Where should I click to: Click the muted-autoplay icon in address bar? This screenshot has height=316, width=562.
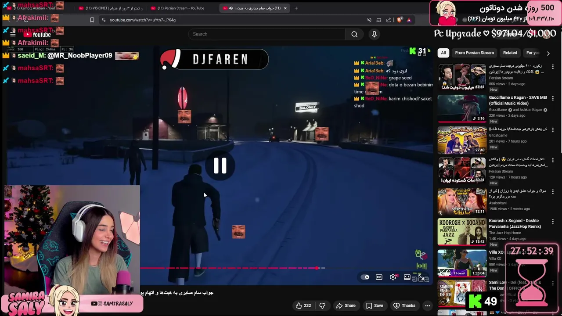(369, 20)
